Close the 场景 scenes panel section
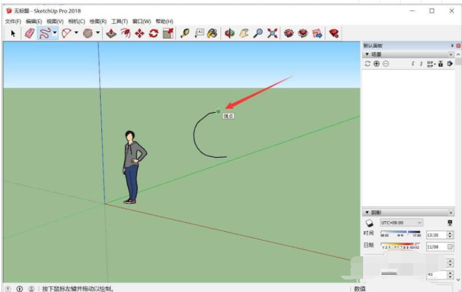This screenshot has height=292, width=462. click(451, 55)
